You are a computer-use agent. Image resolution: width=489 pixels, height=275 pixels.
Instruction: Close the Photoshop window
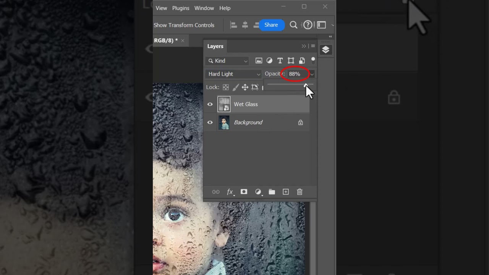(x=325, y=6)
